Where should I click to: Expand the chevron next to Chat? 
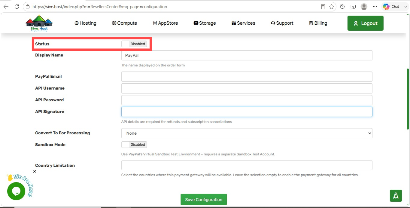[x=405, y=7]
